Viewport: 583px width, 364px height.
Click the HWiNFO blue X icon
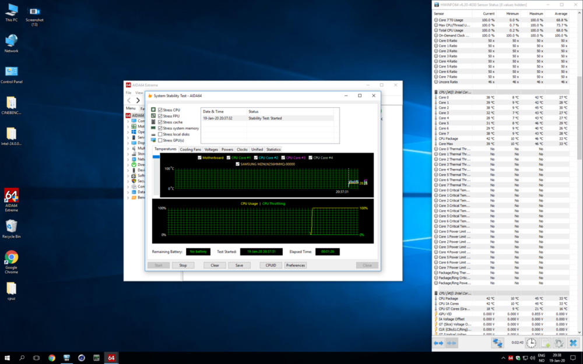573,343
